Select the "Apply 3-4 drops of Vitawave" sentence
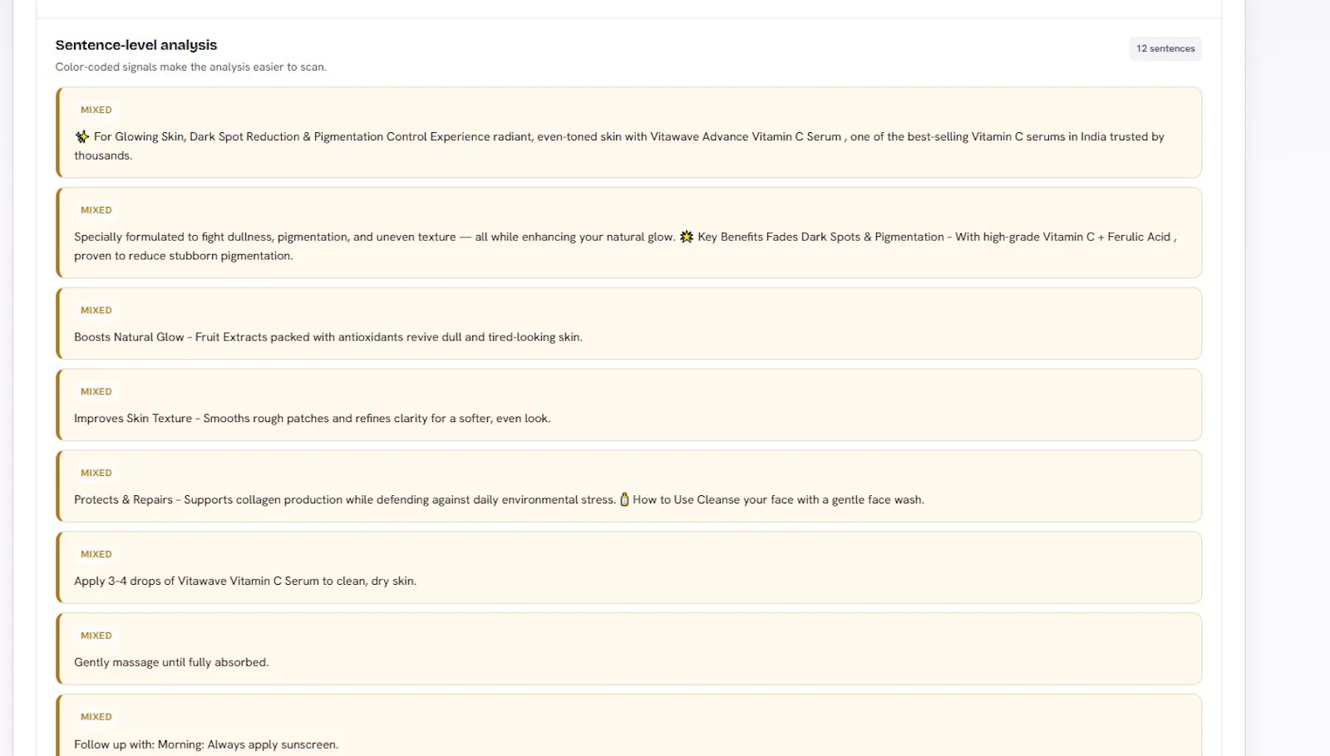1330x756 pixels. pyautogui.click(x=245, y=582)
